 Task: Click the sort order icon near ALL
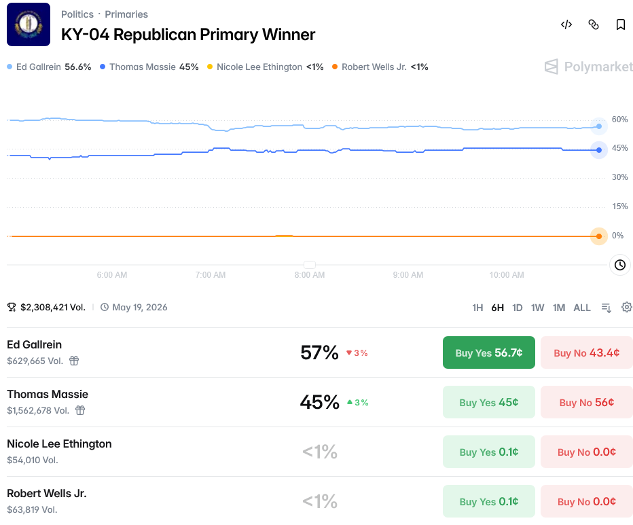click(x=607, y=308)
